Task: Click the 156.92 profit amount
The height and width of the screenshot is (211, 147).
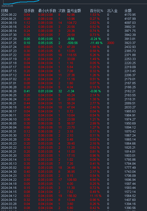Action: pyautogui.click(x=71, y=196)
